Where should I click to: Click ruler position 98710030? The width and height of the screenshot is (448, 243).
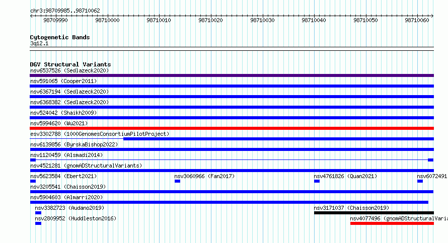(x=262, y=20)
